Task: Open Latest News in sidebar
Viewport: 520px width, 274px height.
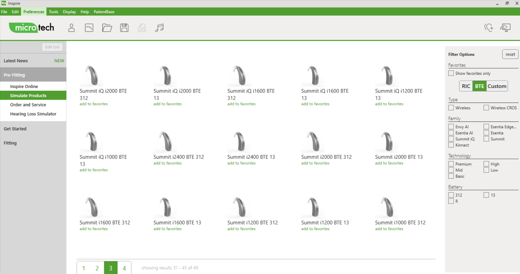Action: pos(33,61)
